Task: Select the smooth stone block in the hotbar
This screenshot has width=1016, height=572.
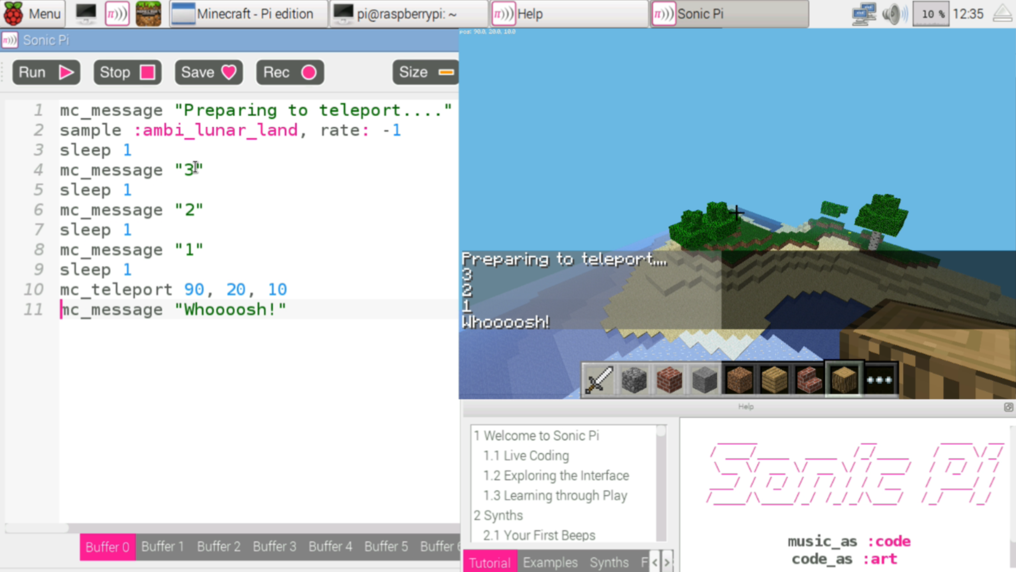Action: 704,380
